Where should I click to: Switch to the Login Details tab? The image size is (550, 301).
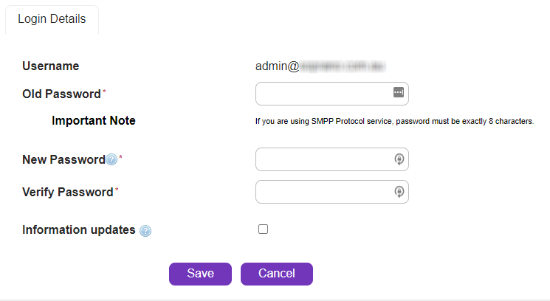point(52,19)
